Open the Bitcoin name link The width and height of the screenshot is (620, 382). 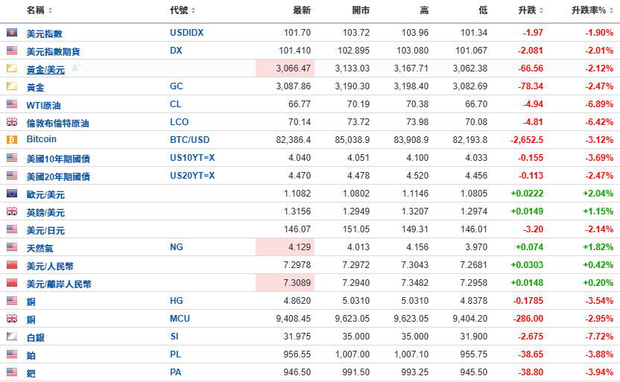42,139
